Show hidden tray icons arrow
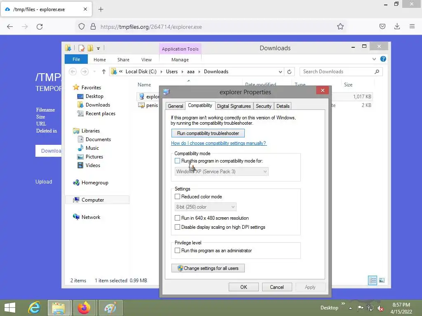This screenshot has width=422, height=316. click(x=350, y=308)
